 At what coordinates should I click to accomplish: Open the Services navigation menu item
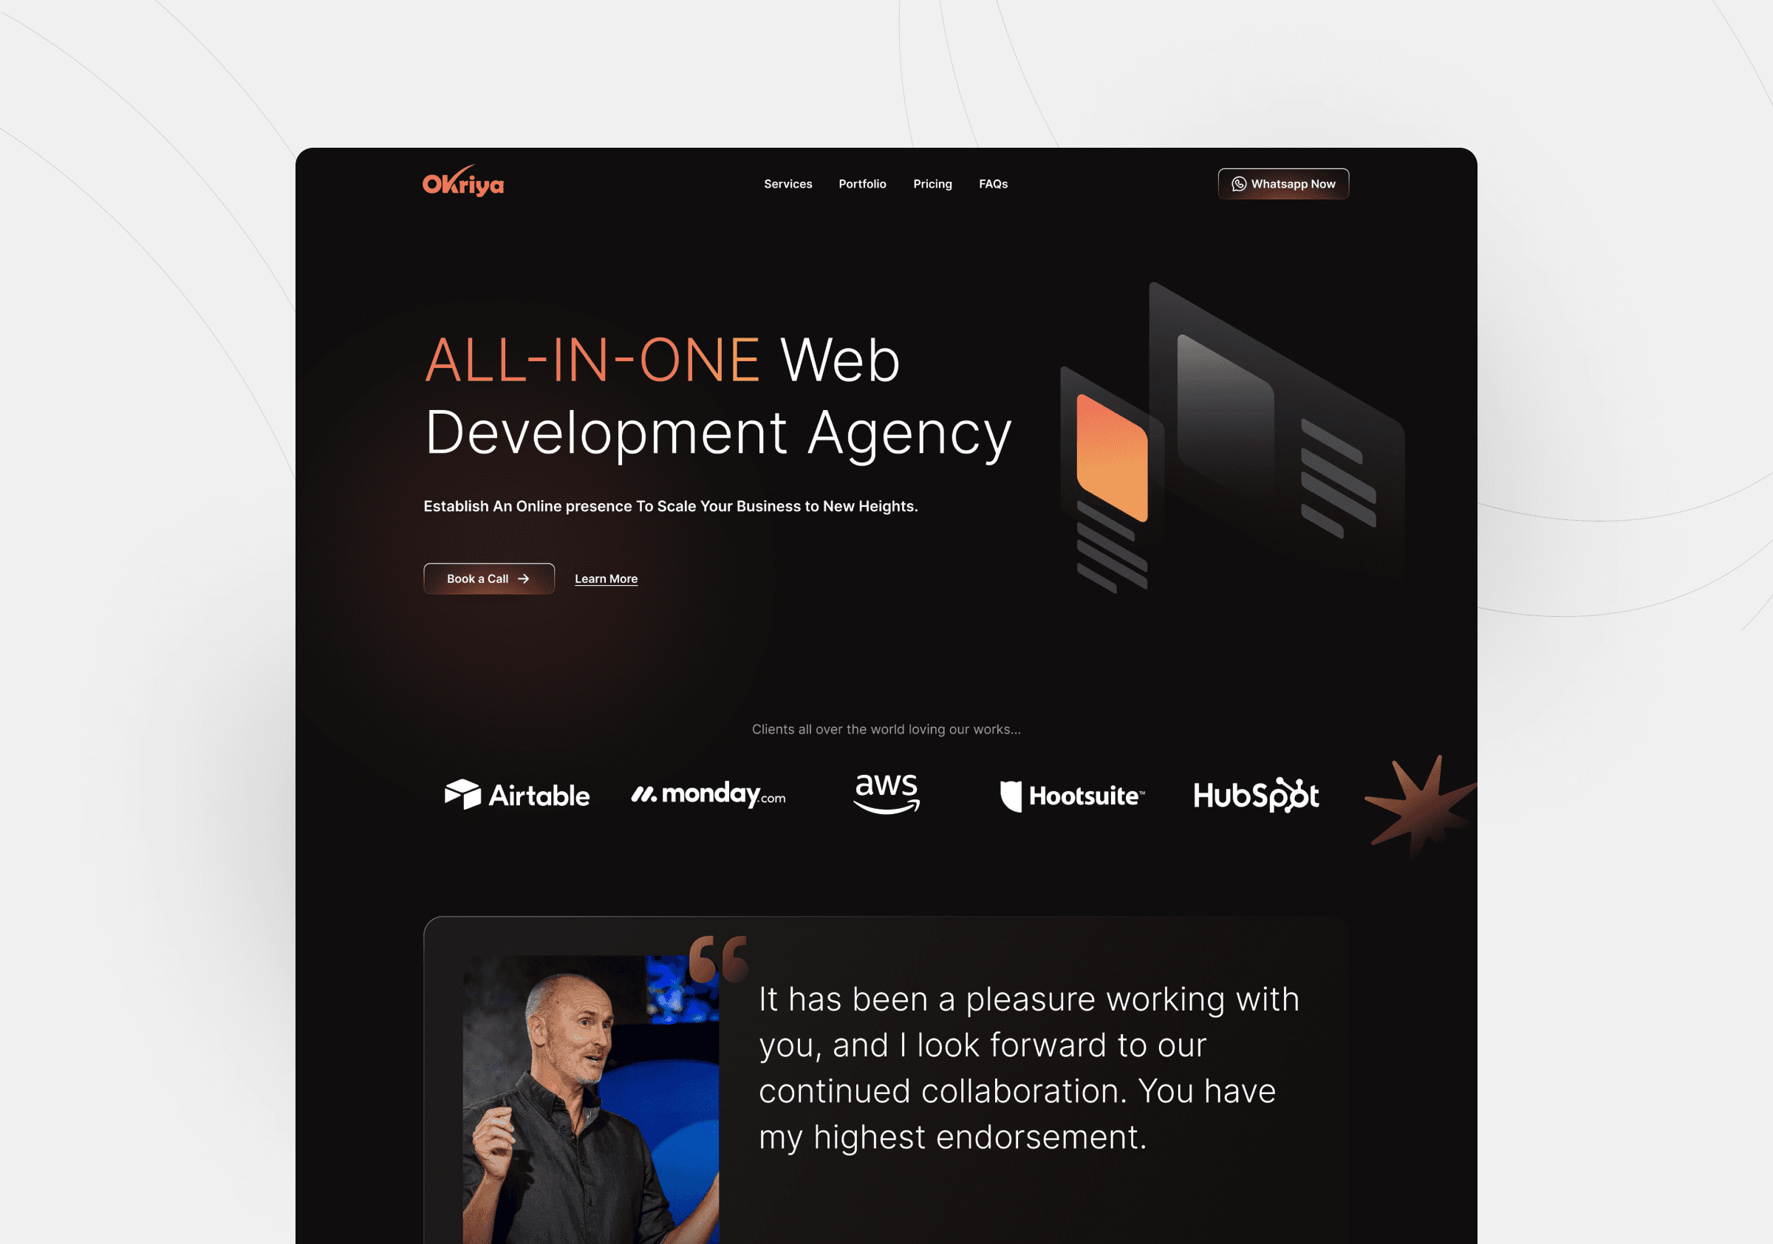(x=787, y=183)
